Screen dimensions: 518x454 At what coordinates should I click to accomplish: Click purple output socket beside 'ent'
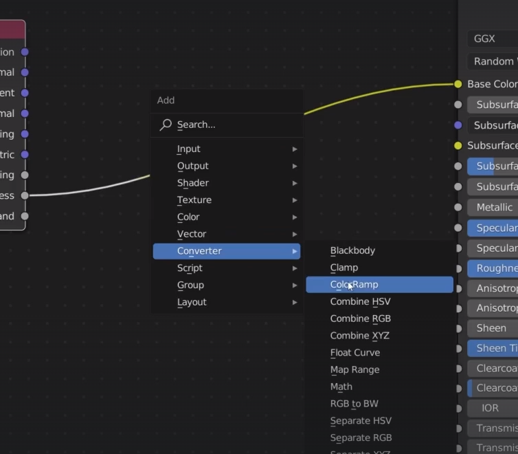coord(25,93)
